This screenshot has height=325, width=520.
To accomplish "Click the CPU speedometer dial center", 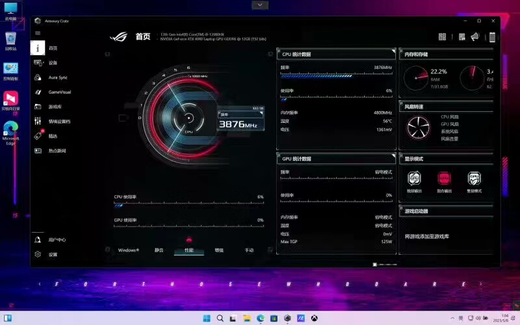I will pos(188,118).
